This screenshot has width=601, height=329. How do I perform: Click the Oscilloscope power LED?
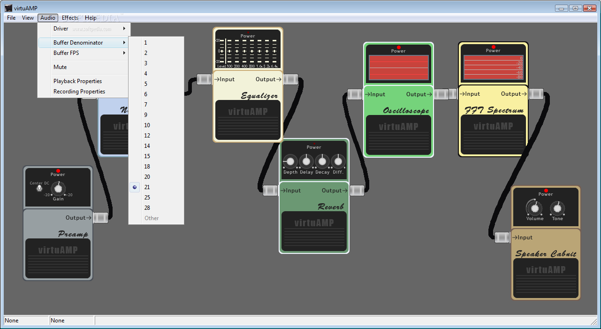coord(398,47)
